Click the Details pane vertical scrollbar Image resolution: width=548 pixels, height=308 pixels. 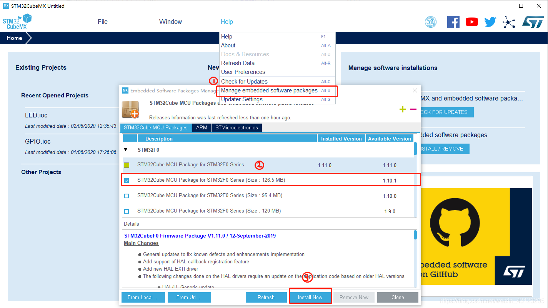[415, 235]
